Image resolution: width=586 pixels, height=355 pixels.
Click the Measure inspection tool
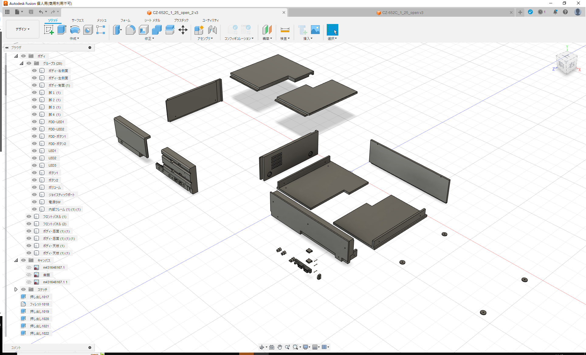point(285,29)
